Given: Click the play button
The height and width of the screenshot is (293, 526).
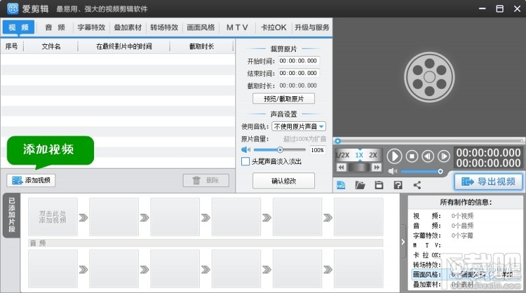Looking at the screenshot, I should coord(394,156).
